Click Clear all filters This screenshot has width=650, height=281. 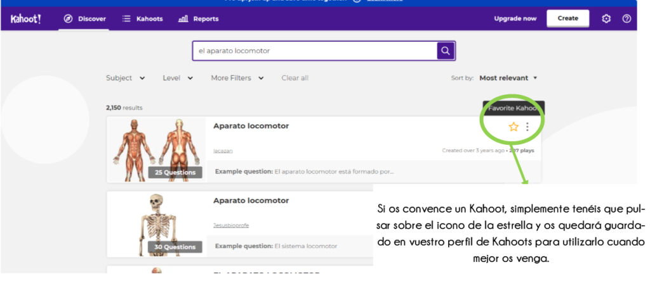tap(295, 78)
